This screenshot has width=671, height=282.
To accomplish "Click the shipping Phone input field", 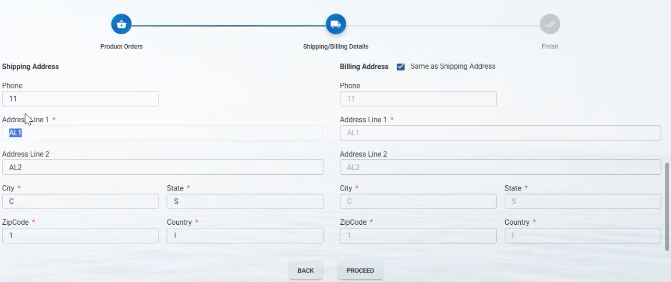I will coord(80,99).
